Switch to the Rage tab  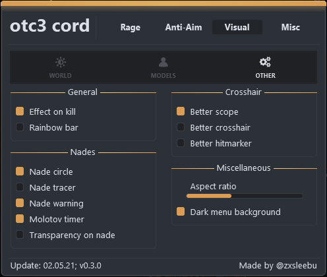[131, 27]
